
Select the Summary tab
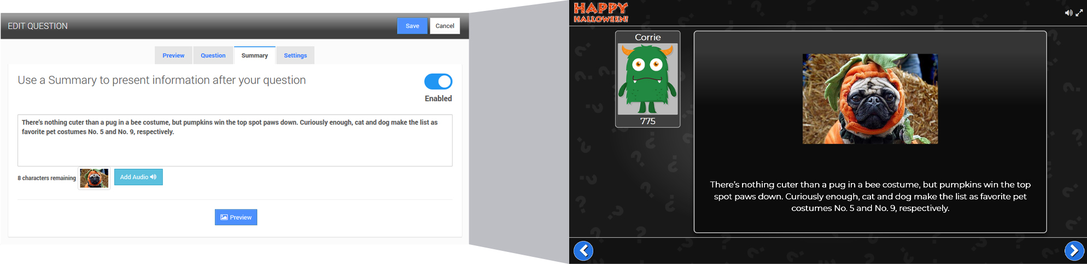tap(254, 56)
